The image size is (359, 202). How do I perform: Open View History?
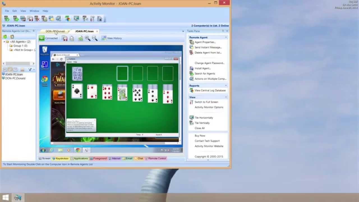tap(112, 38)
